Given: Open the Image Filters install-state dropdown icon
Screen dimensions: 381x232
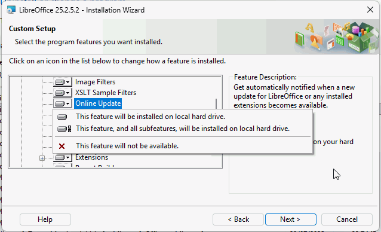Looking at the screenshot, I should 63,82.
